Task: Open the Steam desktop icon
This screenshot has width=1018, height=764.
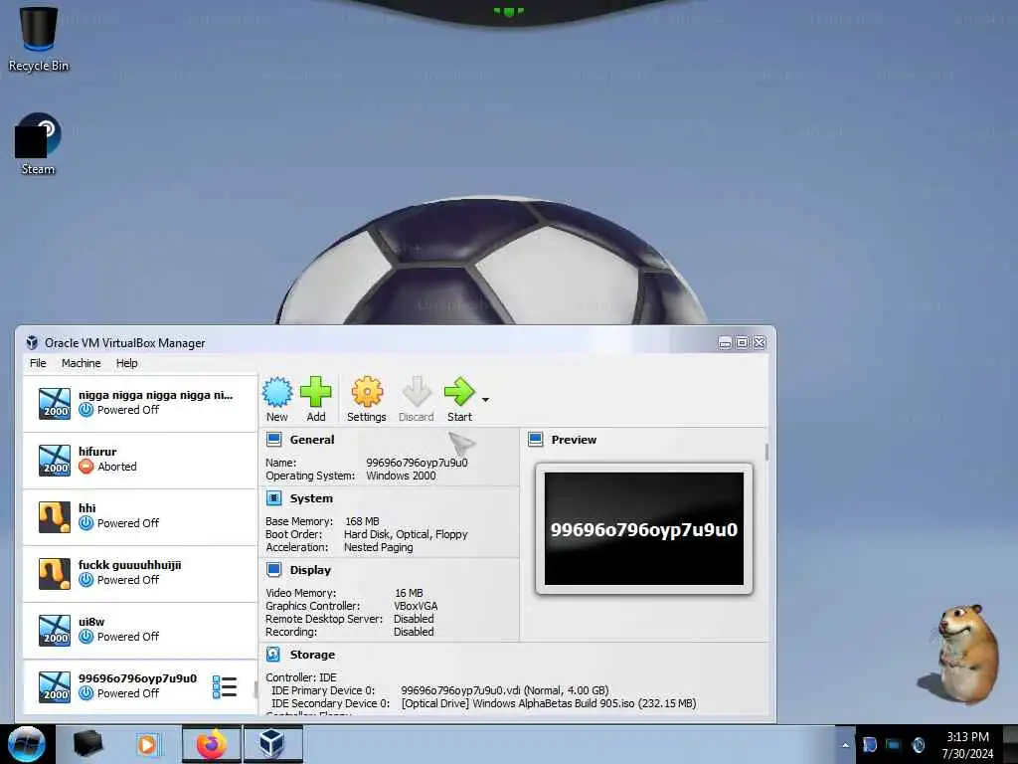Action: coord(38,143)
